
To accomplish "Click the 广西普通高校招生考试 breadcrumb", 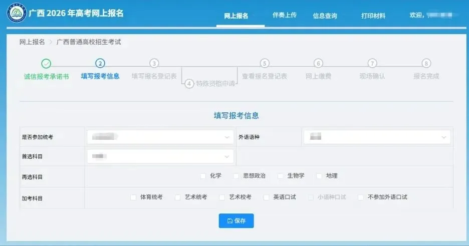I will click(89, 42).
